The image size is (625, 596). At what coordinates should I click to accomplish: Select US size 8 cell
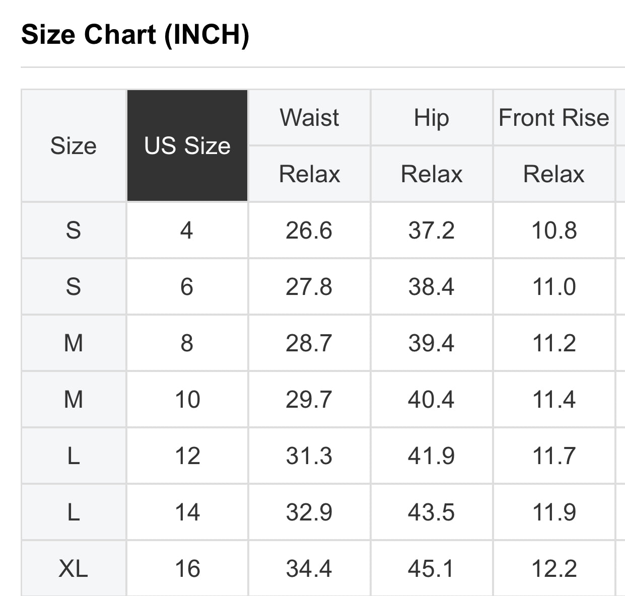point(187,343)
